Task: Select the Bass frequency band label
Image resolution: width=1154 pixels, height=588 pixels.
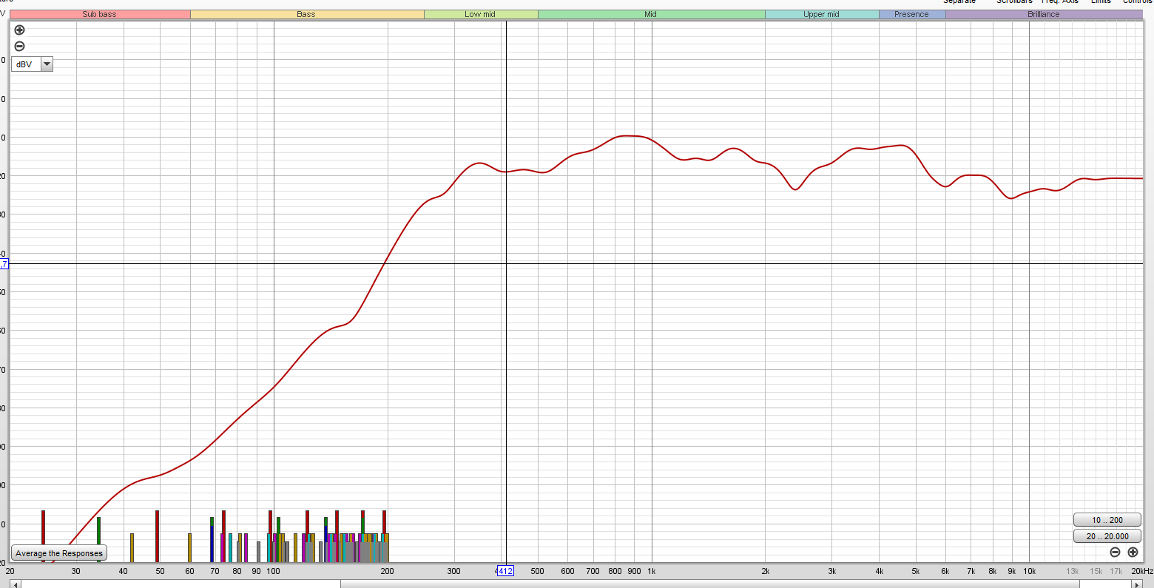Action: tap(306, 14)
